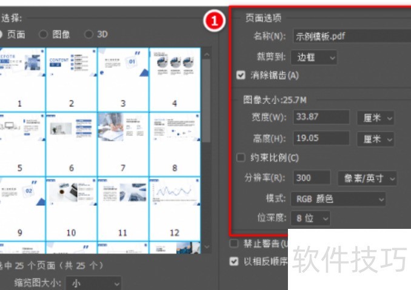This screenshot has height=290, width=411.
Task: Click the 分辨率(R) field showing 300
Action: [x=312, y=178]
